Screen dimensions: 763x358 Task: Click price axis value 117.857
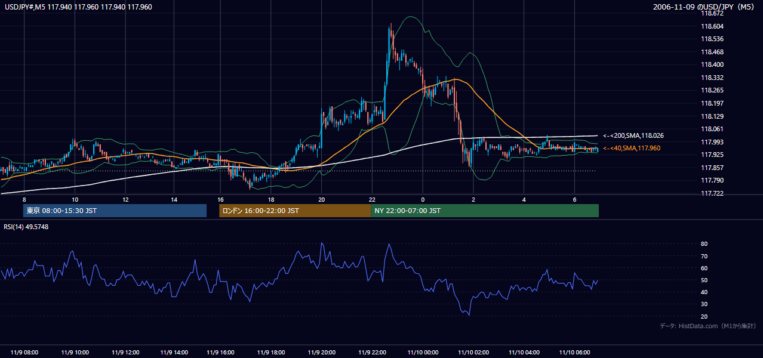click(712, 168)
